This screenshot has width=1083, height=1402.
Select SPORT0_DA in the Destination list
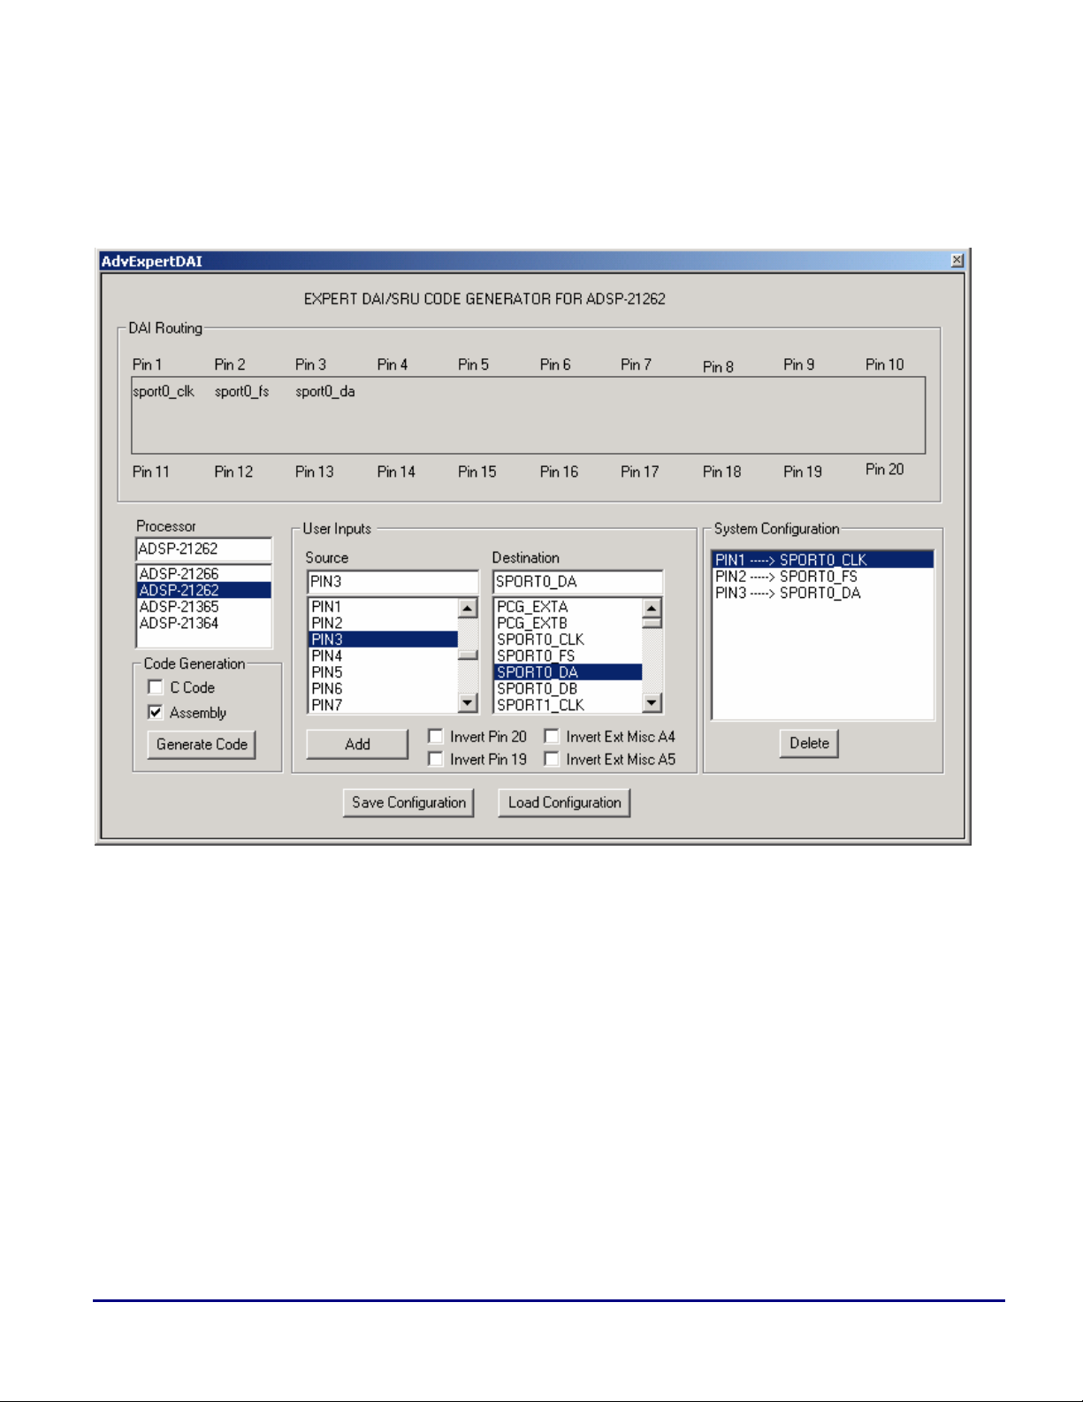click(x=568, y=672)
